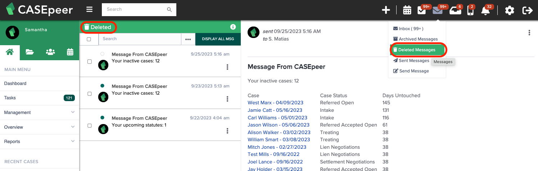
Task: Open the Jamie Catt - 05/16/2023 case link
Action: point(275,110)
